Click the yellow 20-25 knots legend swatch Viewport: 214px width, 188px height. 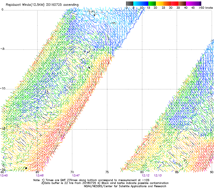[160, 3]
